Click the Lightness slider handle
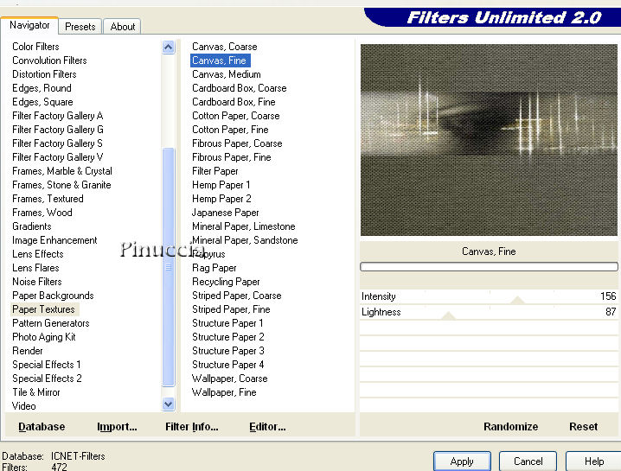Screen dimensions: 621x471 click(x=448, y=315)
